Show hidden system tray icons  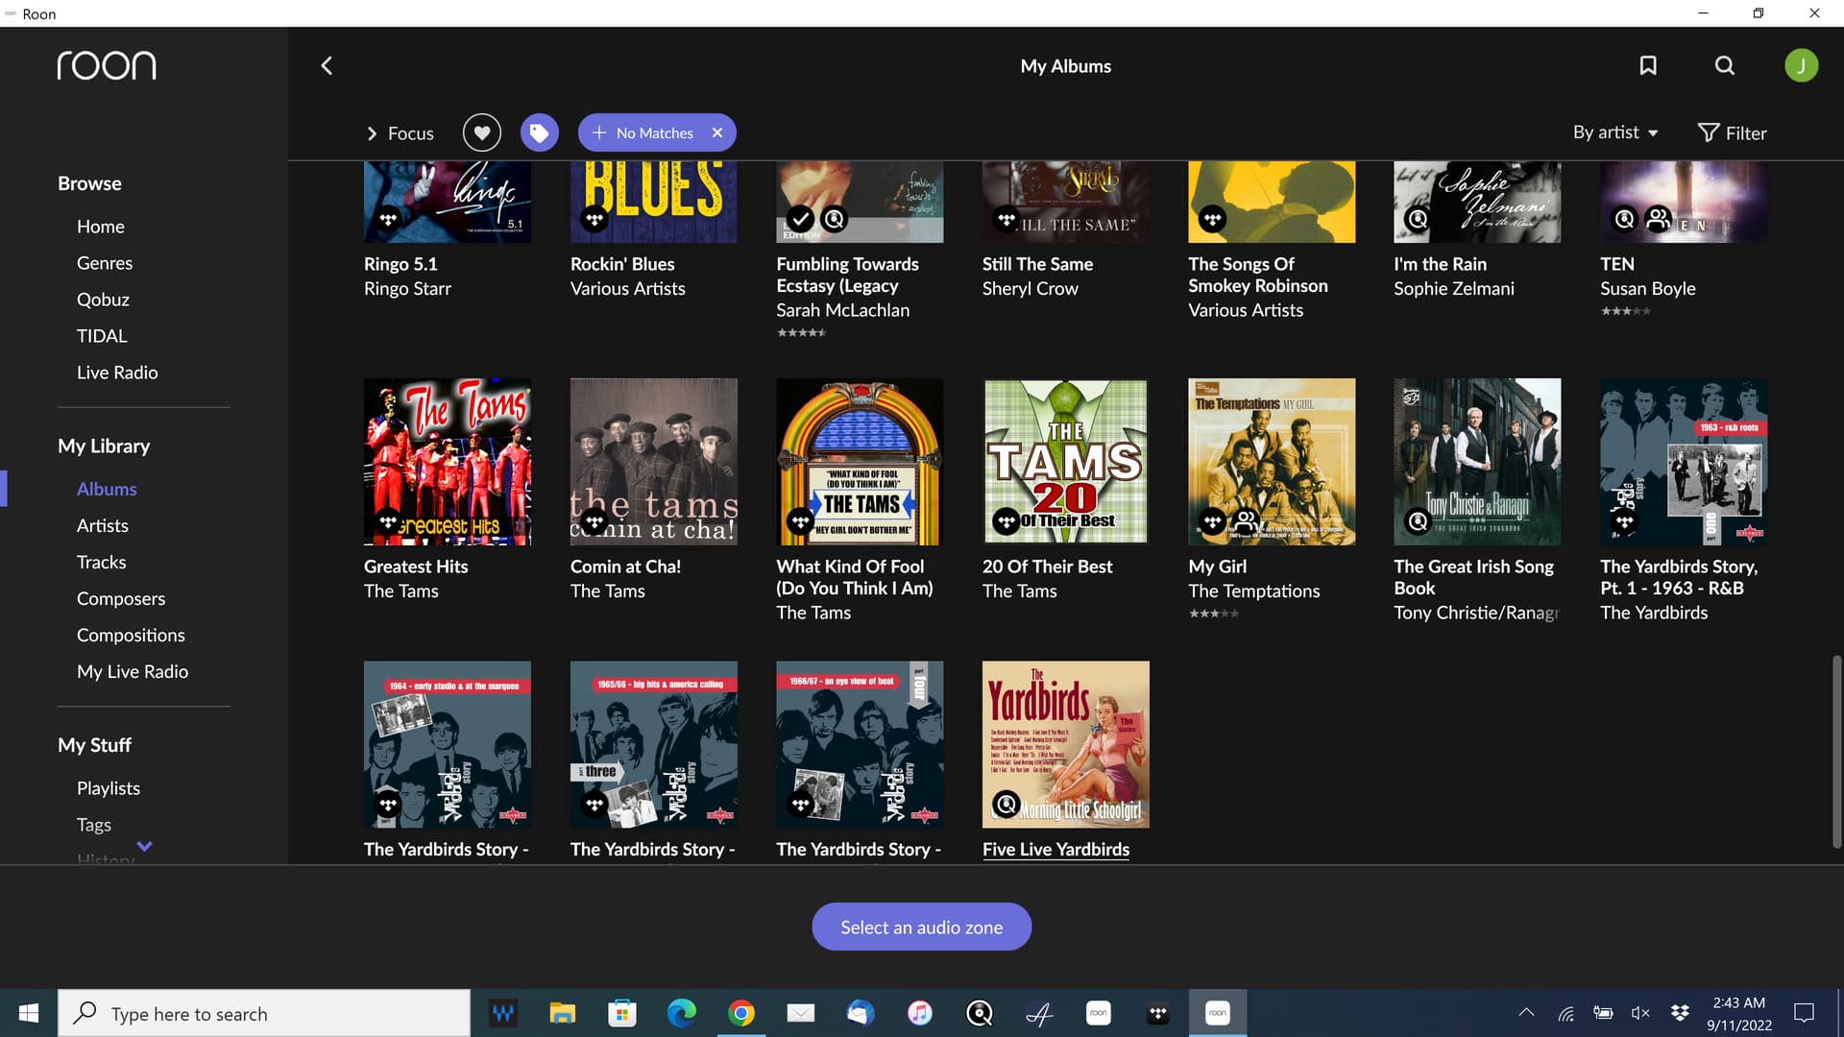1525,1013
